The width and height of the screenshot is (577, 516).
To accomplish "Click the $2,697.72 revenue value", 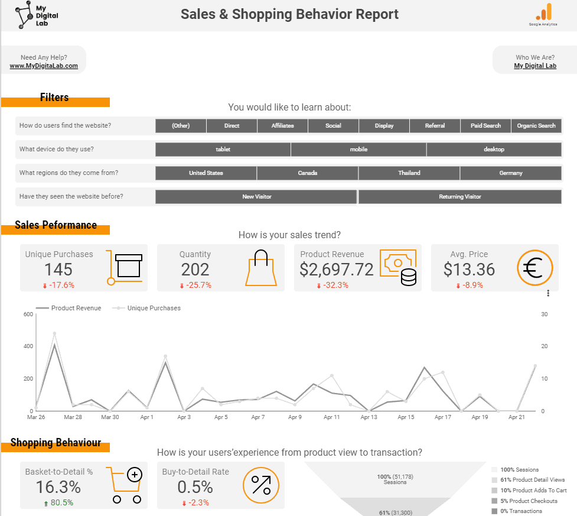I will pyautogui.click(x=337, y=270).
